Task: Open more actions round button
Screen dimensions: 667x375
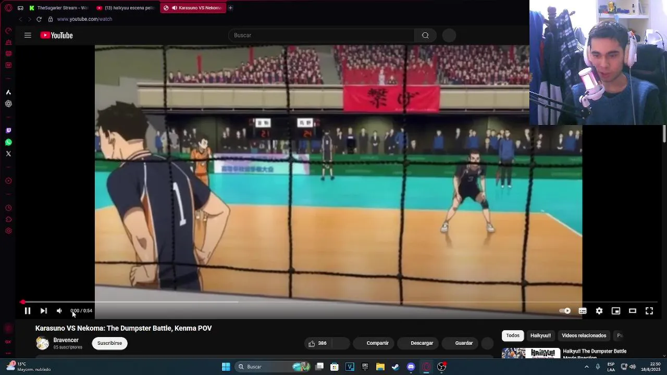Action: (487, 343)
